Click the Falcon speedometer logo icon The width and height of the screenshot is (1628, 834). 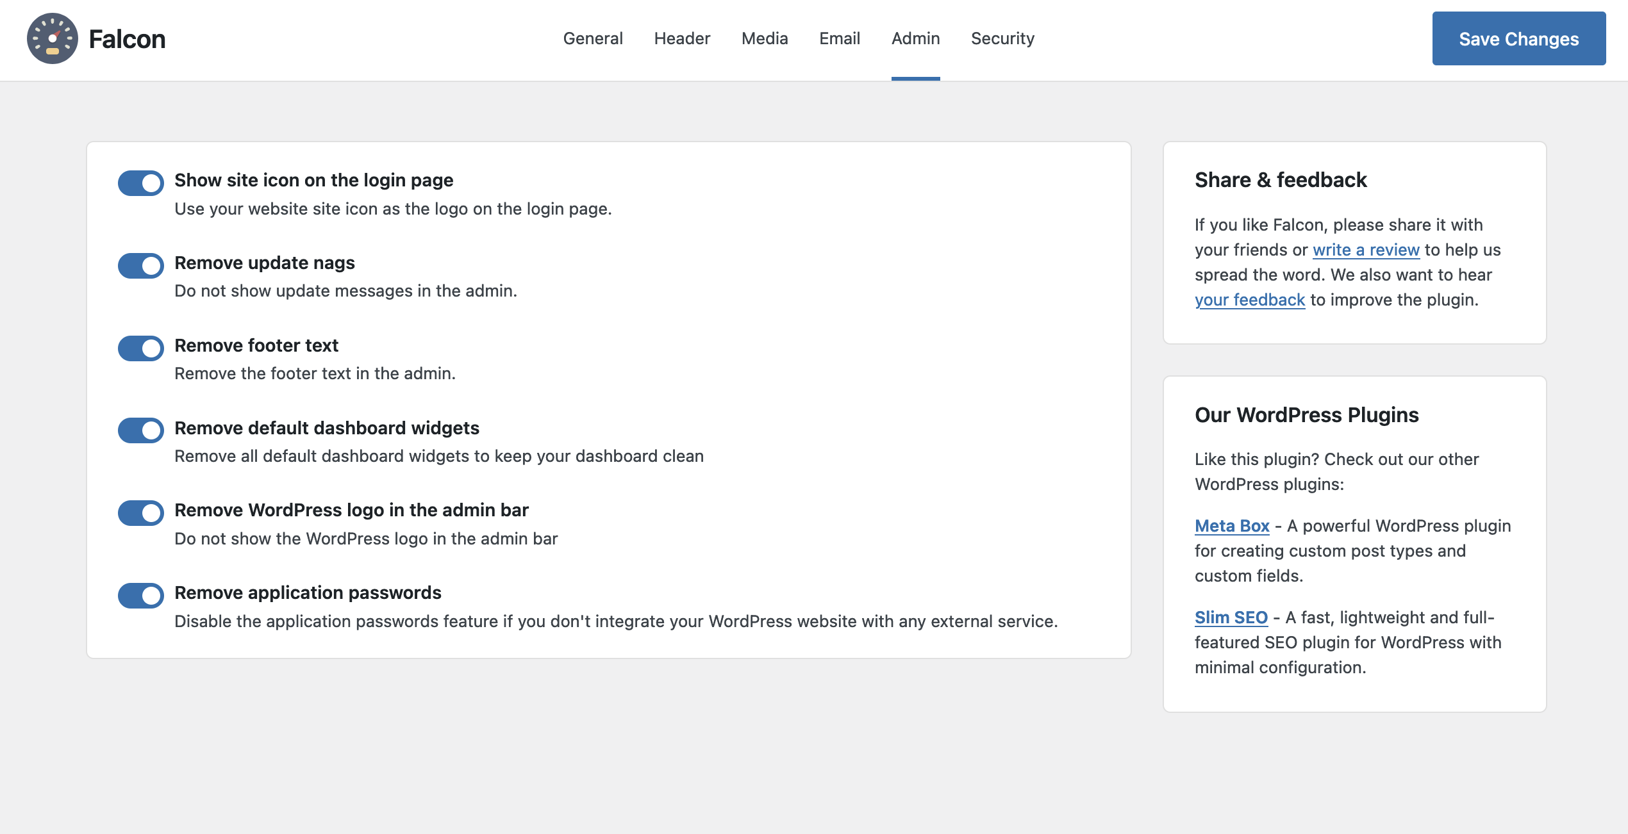point(52,38)
